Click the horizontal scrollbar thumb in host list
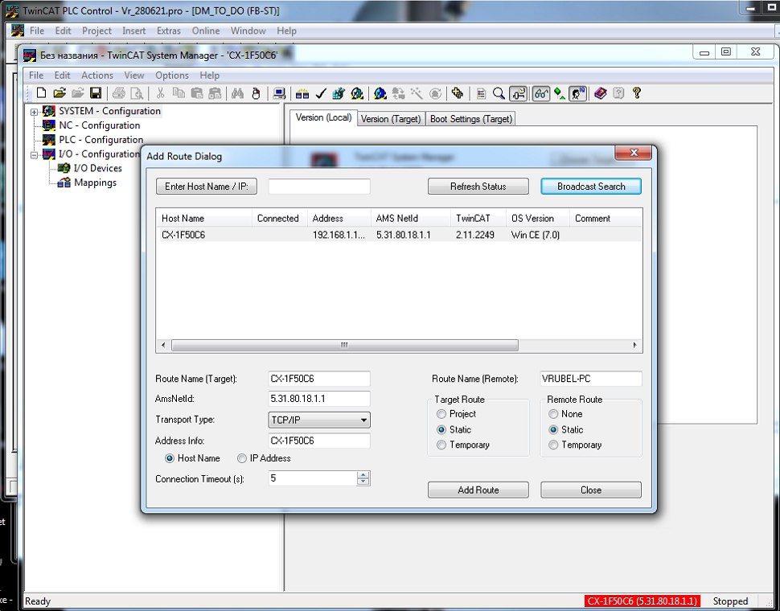This screenshot has width=780, height=611. click(x=344, y=345)
